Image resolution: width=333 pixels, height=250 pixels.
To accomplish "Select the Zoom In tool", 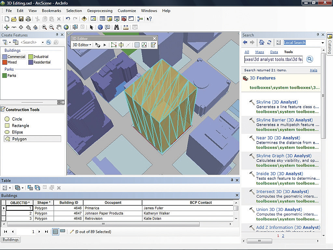I will coord(44,28).
